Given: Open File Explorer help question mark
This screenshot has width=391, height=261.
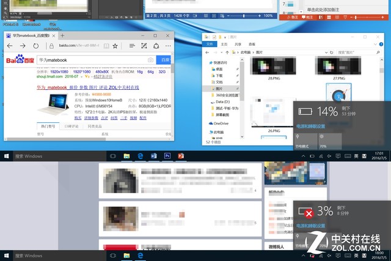Looking at the screenshot, I should coord(381,44).
